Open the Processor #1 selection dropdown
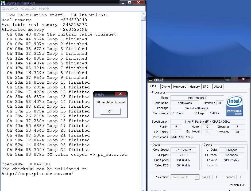Screen dimensions: 251x191 coord(185,177)
